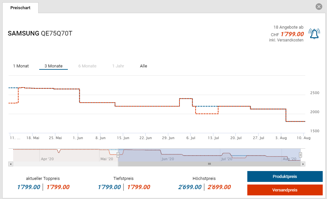The image size is (327, 199).
Task: Click the price alert bell icon
Action: pyautogui.click(x=314, y=34)
